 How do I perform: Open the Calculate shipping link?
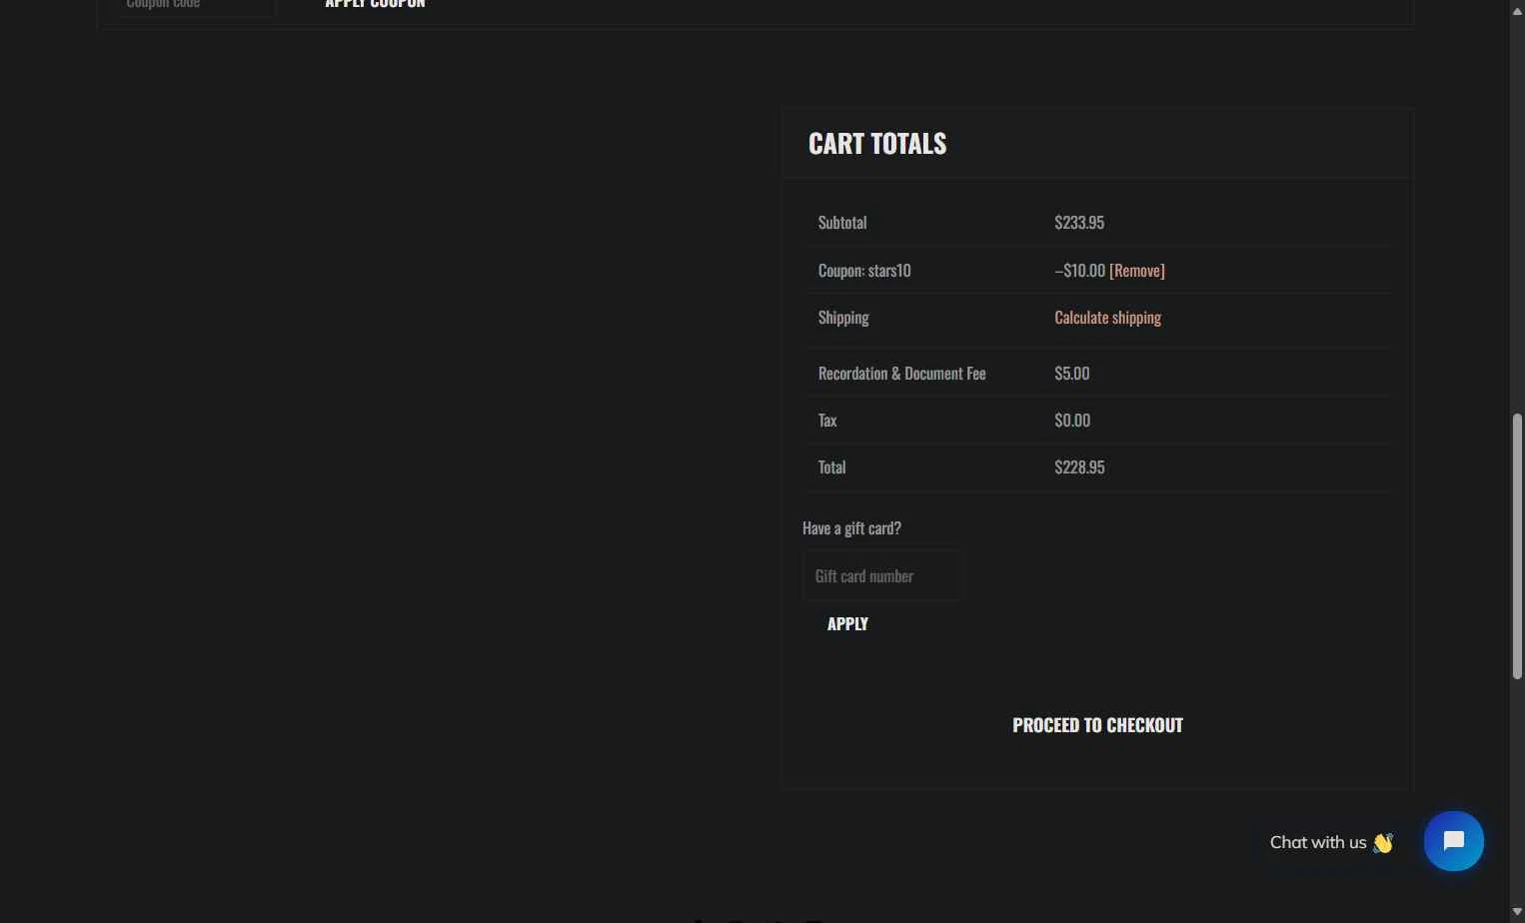[x=1107, y=318]
